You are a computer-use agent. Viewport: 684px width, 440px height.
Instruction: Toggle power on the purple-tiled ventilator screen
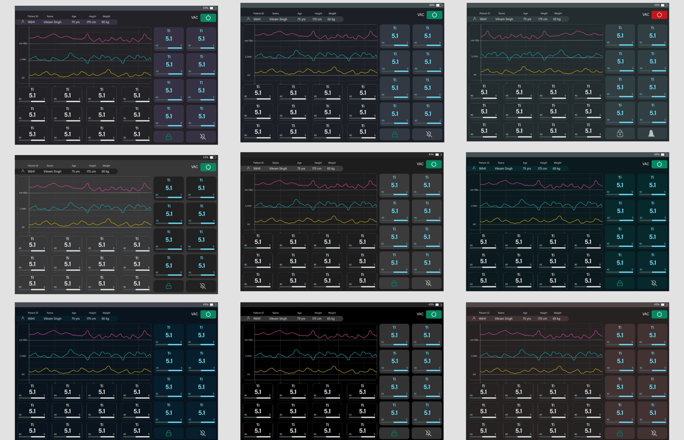click(208, 18)
